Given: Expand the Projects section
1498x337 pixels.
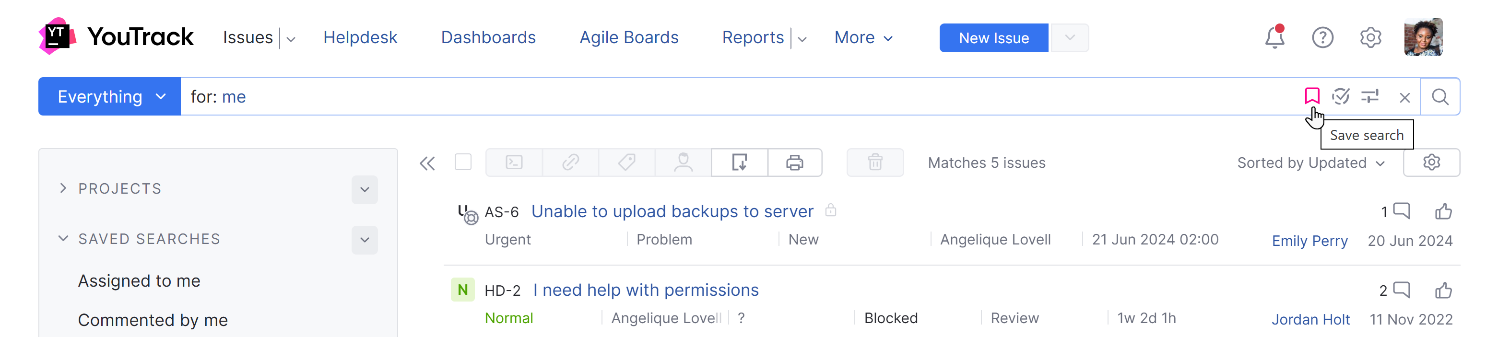Looking at the screenshot, I should (x=63, y=188).
